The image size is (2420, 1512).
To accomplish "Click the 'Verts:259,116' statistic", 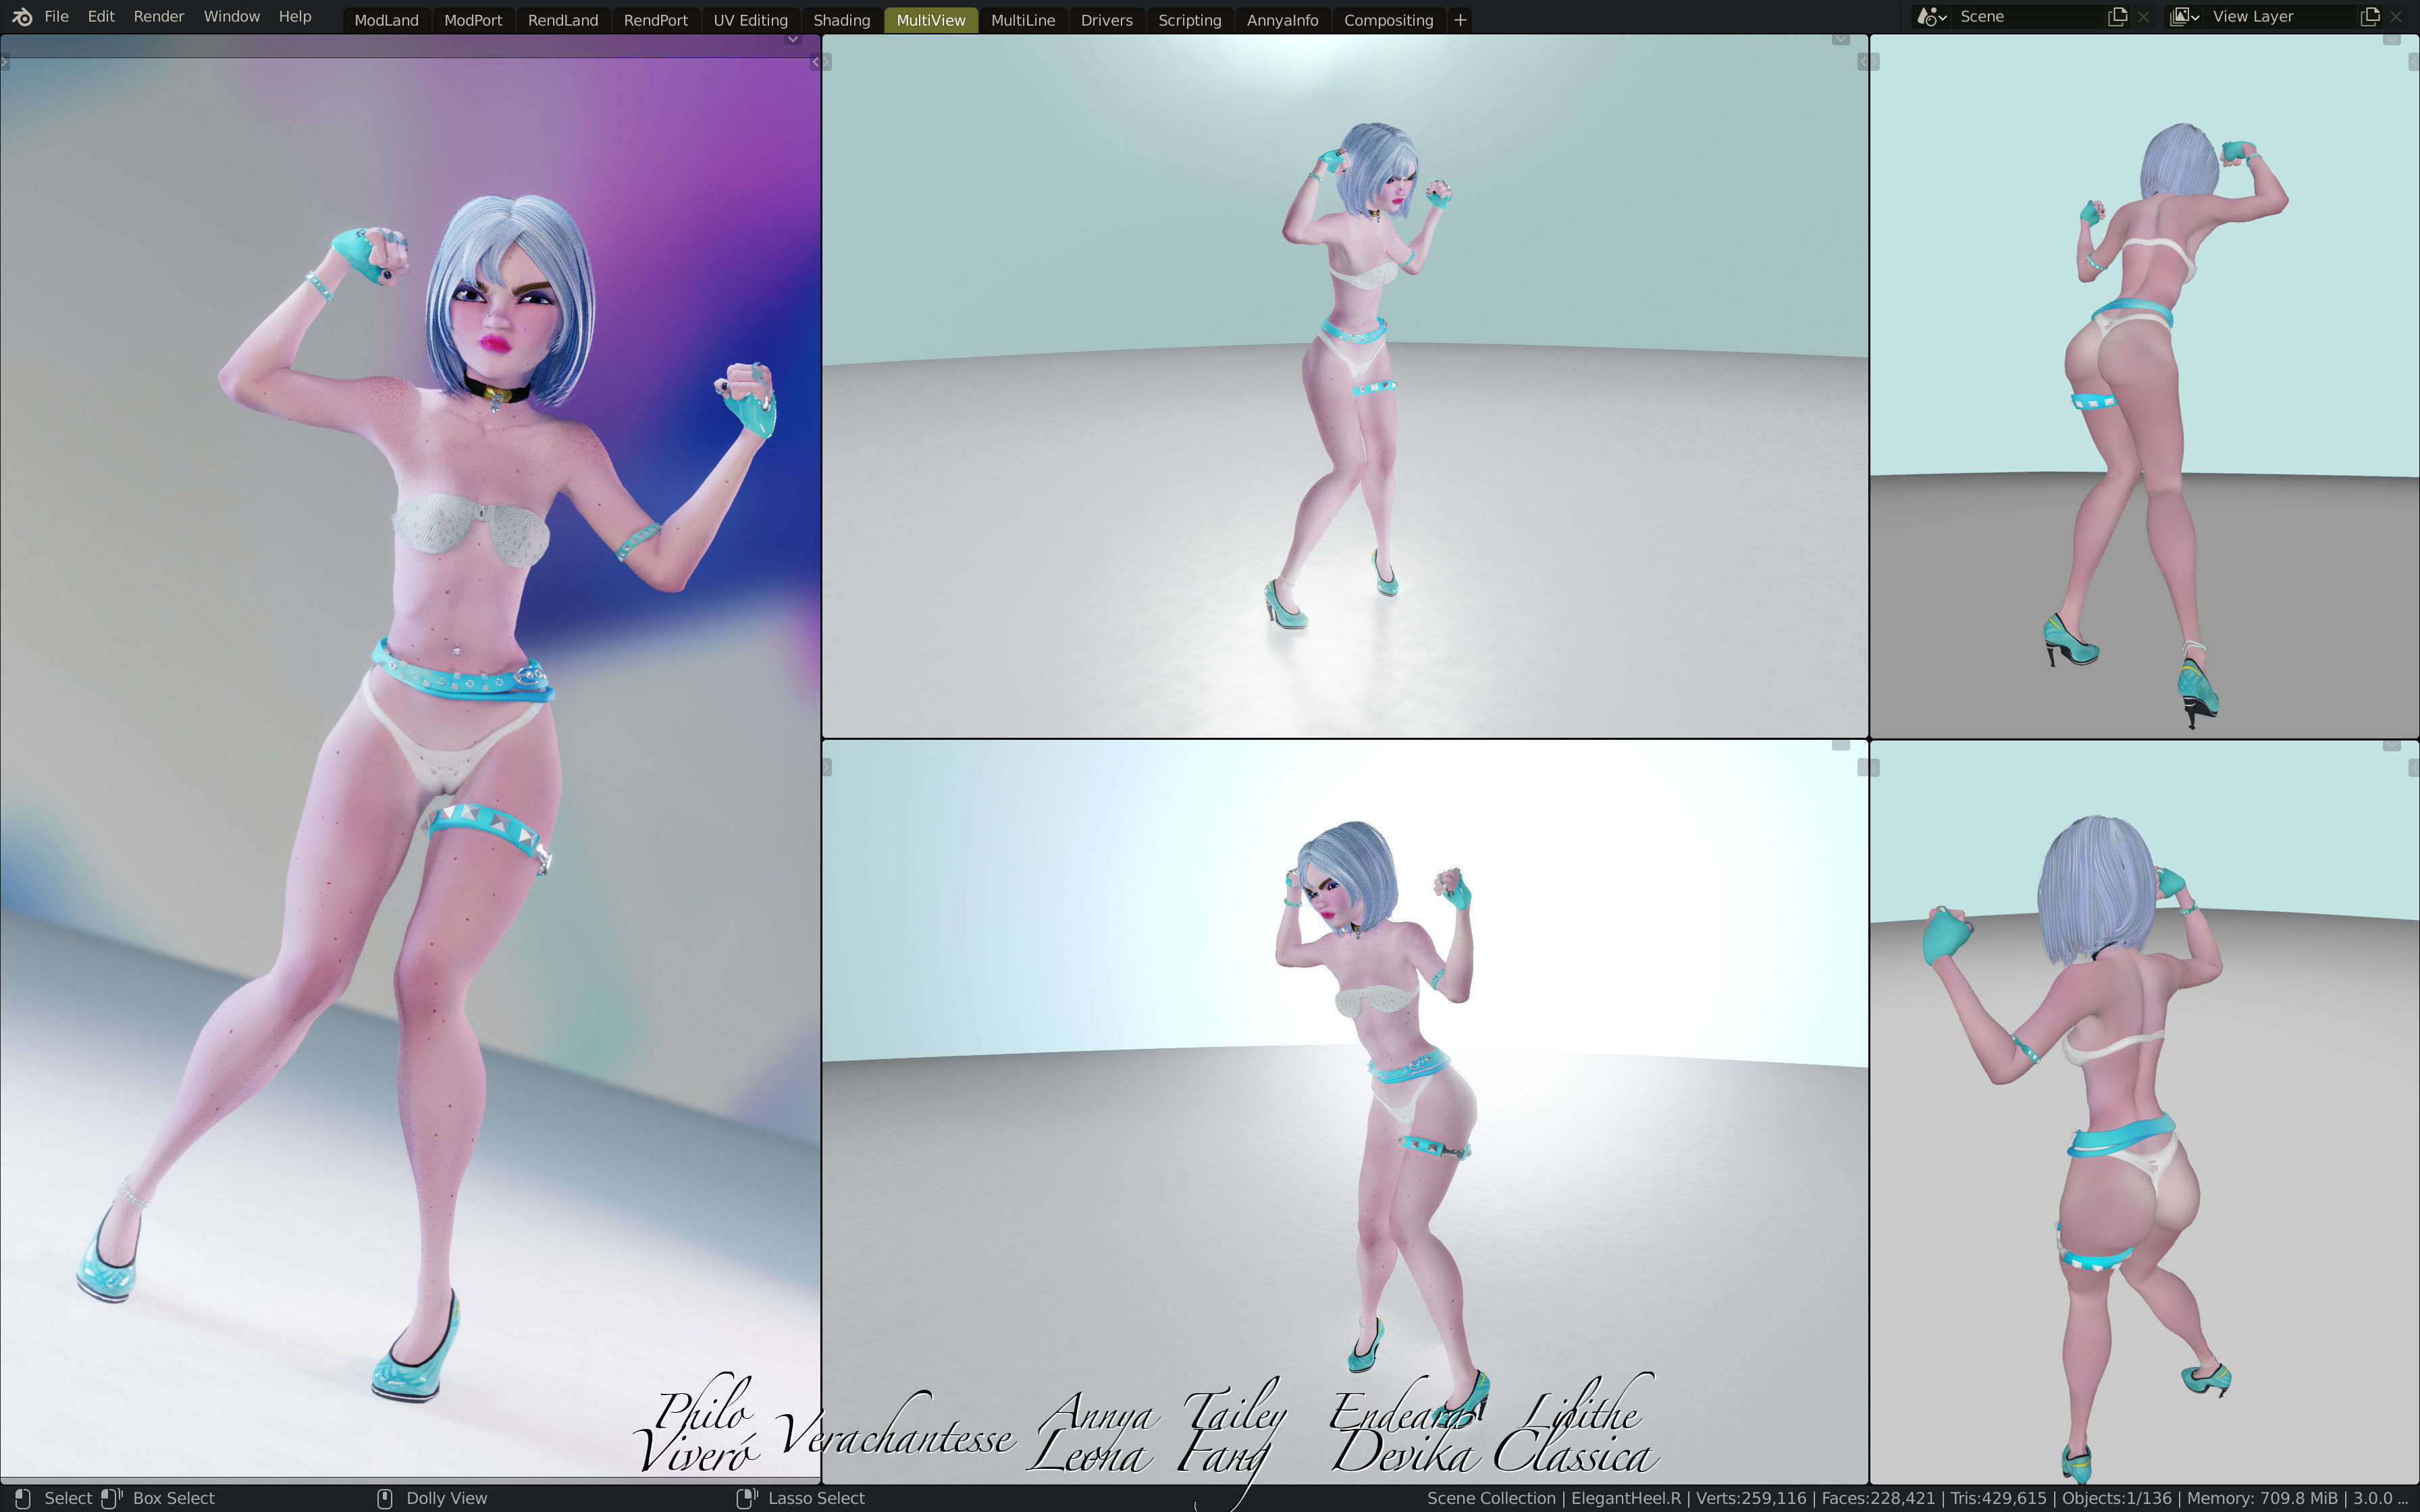I will coord(1751,1498).
